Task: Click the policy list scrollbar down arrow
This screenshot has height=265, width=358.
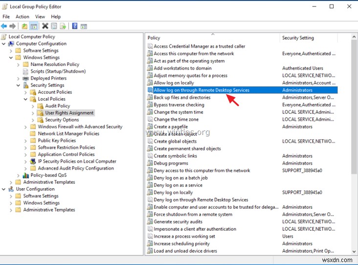Action: click(354, 251)
